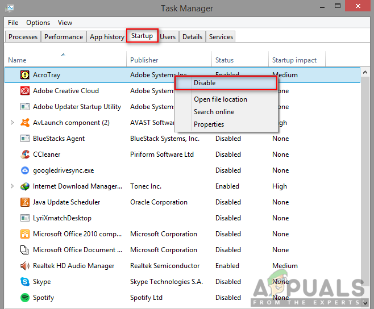Screen dimensions: 374x309
Task: Open Properties from the context menu
Action: pyautogui.click(x=209, y=124)
